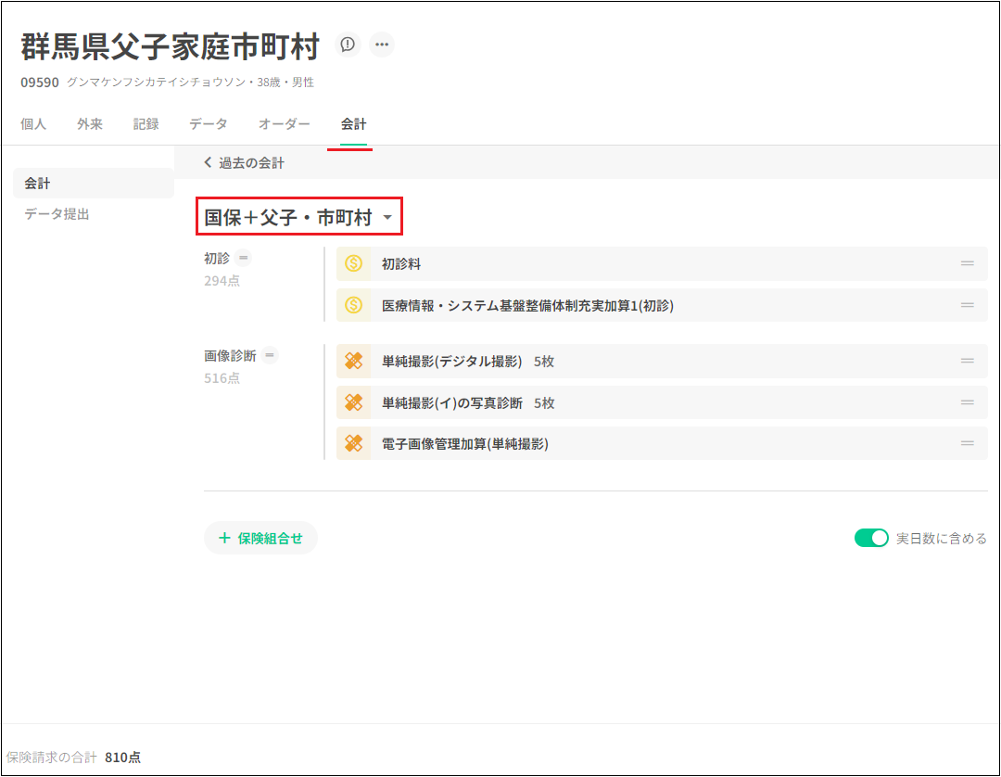Switch to the 外来 tab
The height and width of the screenshot is (777, 1001).
[x=89, y=124]
